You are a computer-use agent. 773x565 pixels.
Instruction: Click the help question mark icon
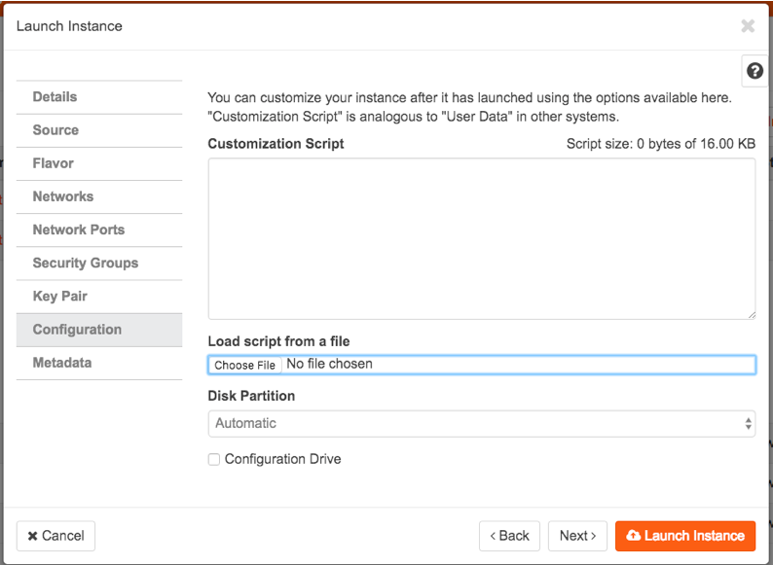point(755,72)
